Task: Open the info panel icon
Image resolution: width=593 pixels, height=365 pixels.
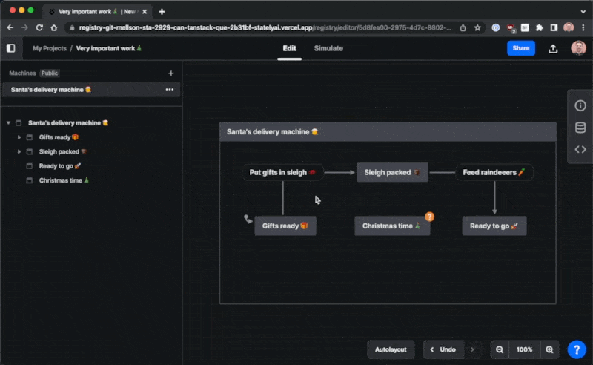Action: 580,106
